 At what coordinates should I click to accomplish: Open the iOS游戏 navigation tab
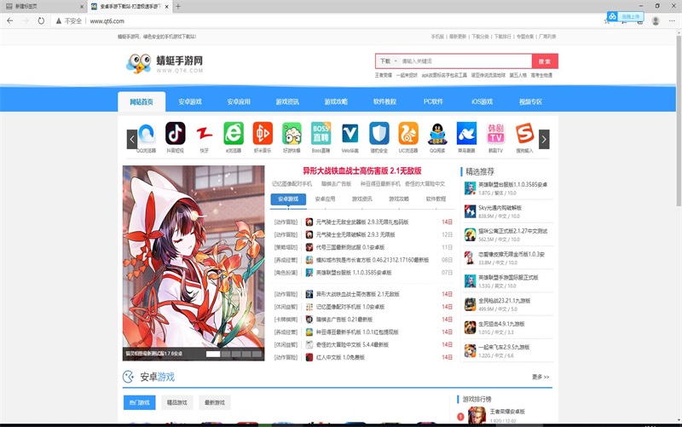(x=482, y=101)
